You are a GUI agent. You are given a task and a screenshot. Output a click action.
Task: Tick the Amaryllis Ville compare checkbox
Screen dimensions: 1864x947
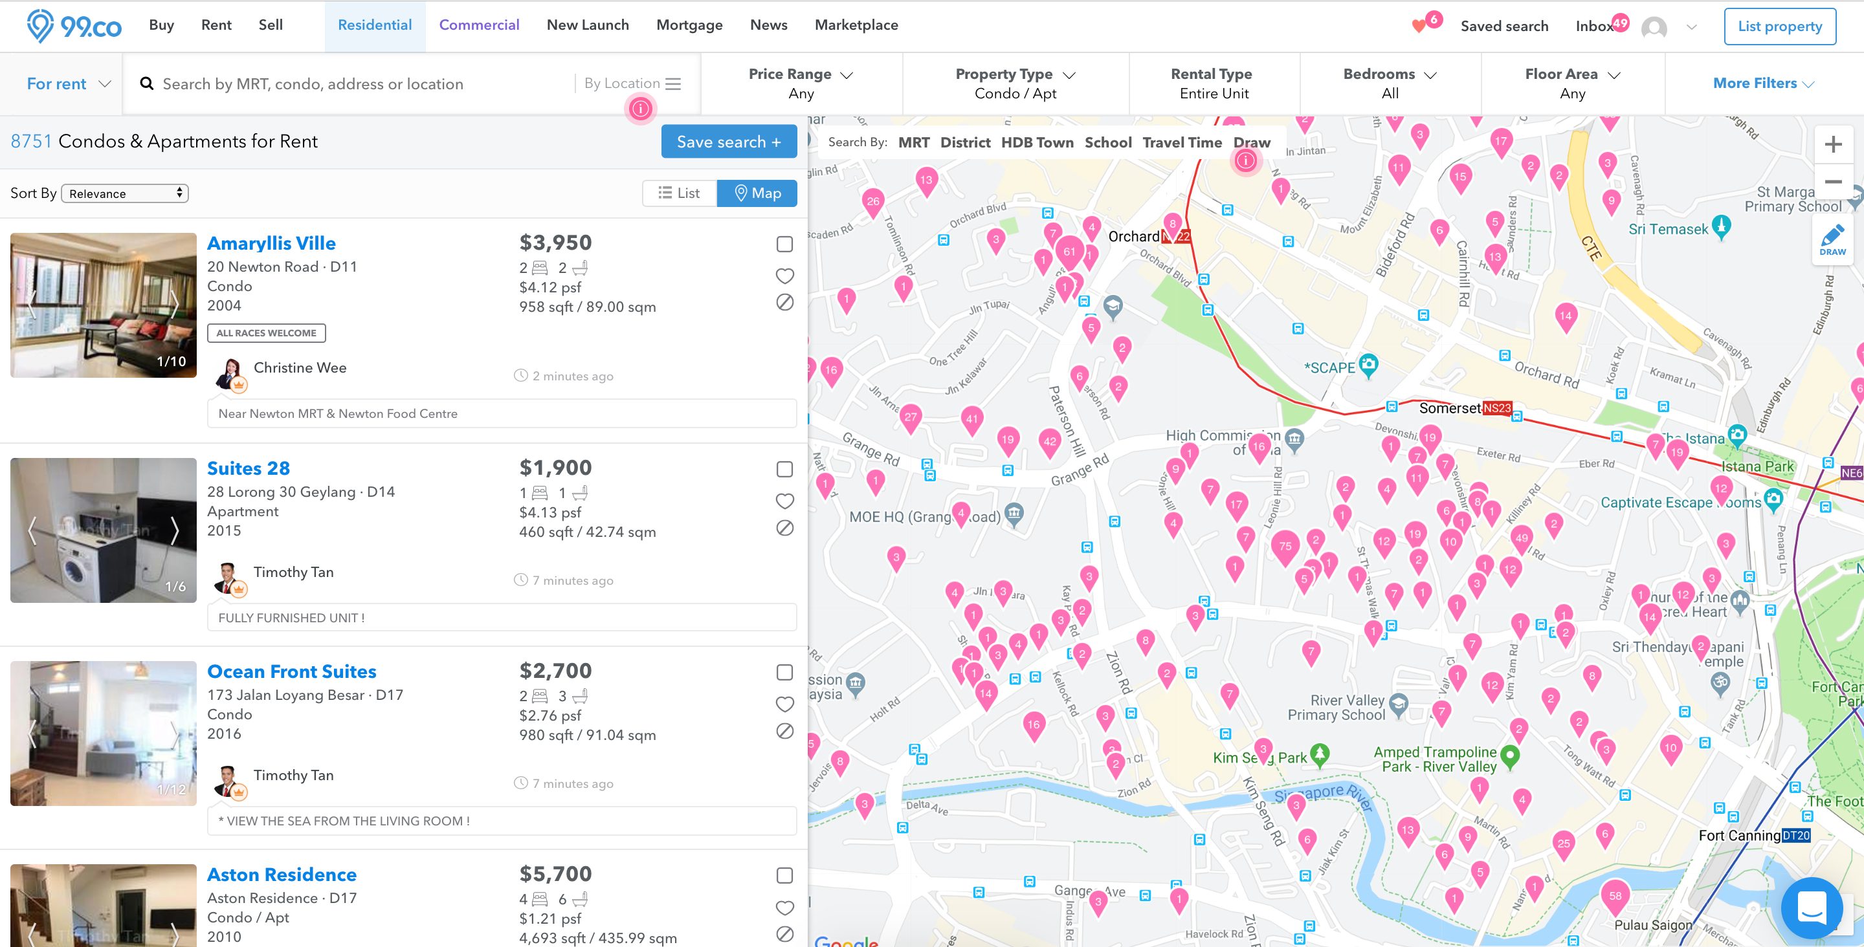tap(784, 244)
